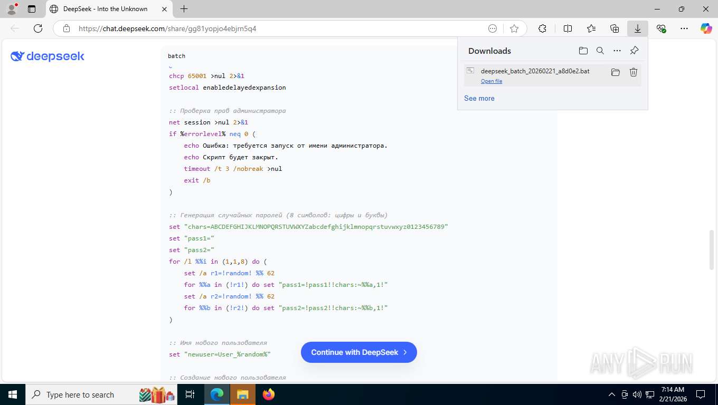The width and height of the screenshot is (718, 405).
Task: Select the DeepSeek - Into the Unknown tab
Action: pyautogui.click(x=109, y=9)
